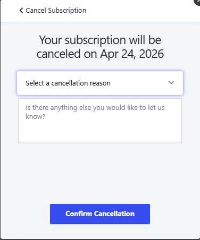Image resolution: width=200 pixels, height=240 pixels.
Task: Close the dialog with the corner icon
Action: [197, 2]
